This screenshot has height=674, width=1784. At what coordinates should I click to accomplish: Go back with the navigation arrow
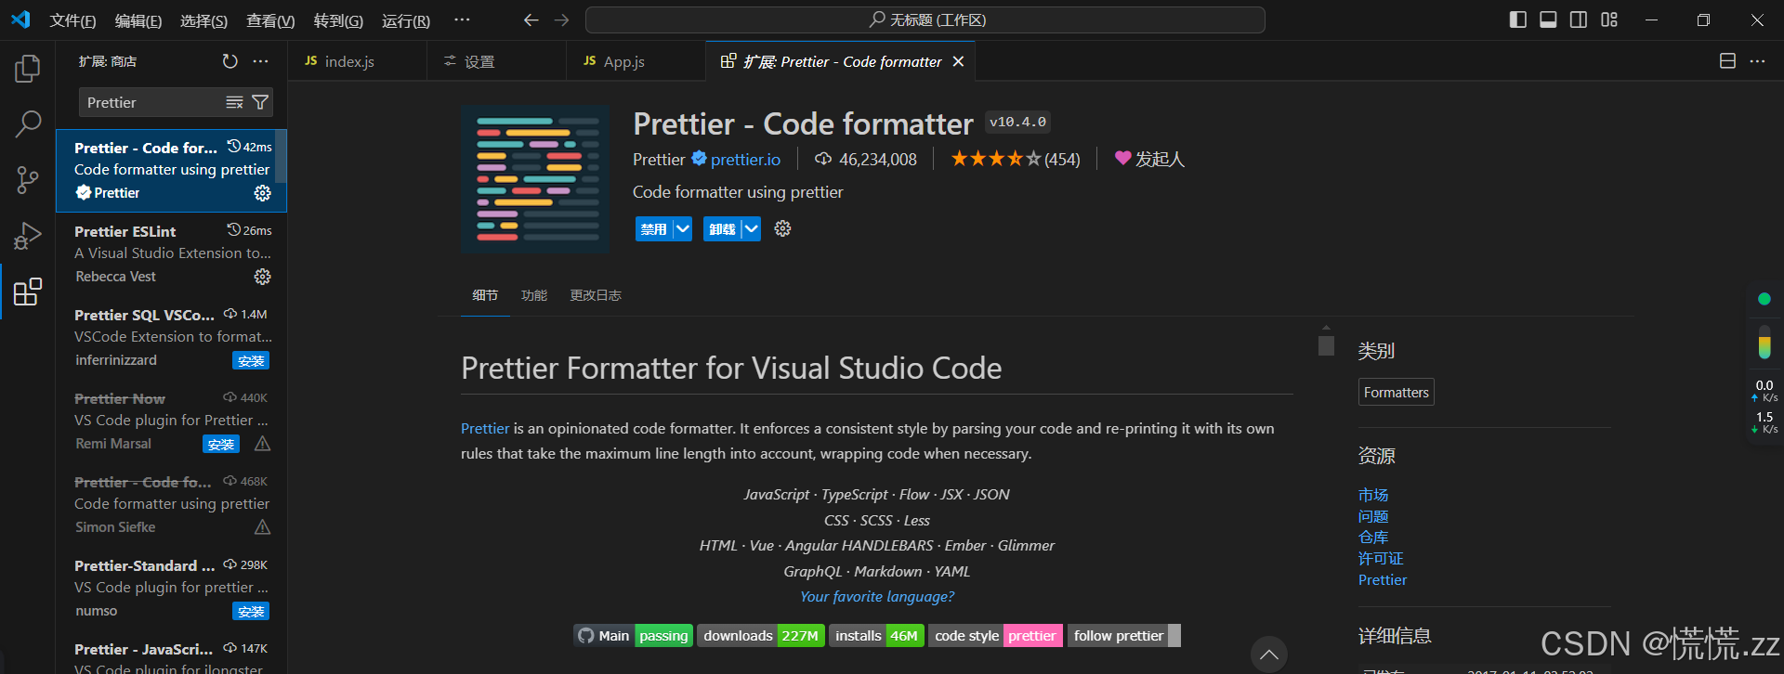coord(531,19)
